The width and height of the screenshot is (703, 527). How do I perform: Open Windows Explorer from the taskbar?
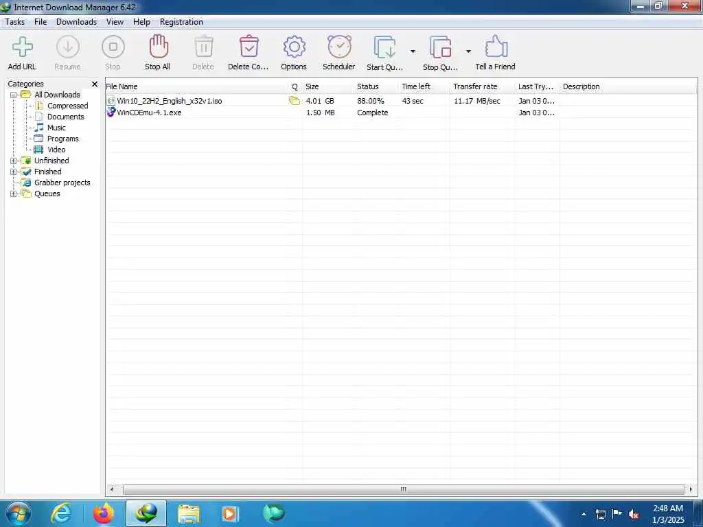[x=189, y=513]
